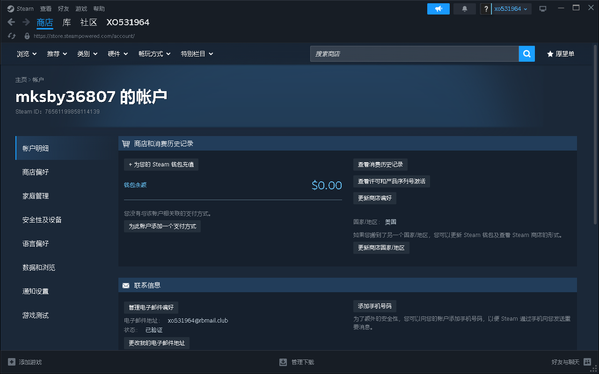Open the 好友 menu
Viewport: 599px width, 374px height.
coord(63,8)
